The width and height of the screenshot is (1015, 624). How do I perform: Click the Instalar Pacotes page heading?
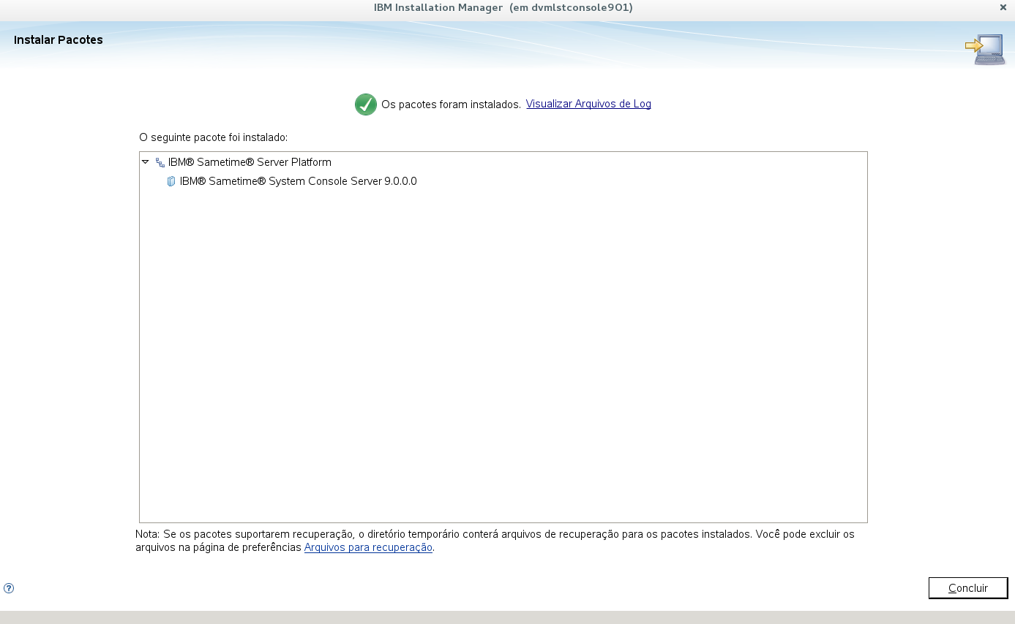[x=59, y=39]
